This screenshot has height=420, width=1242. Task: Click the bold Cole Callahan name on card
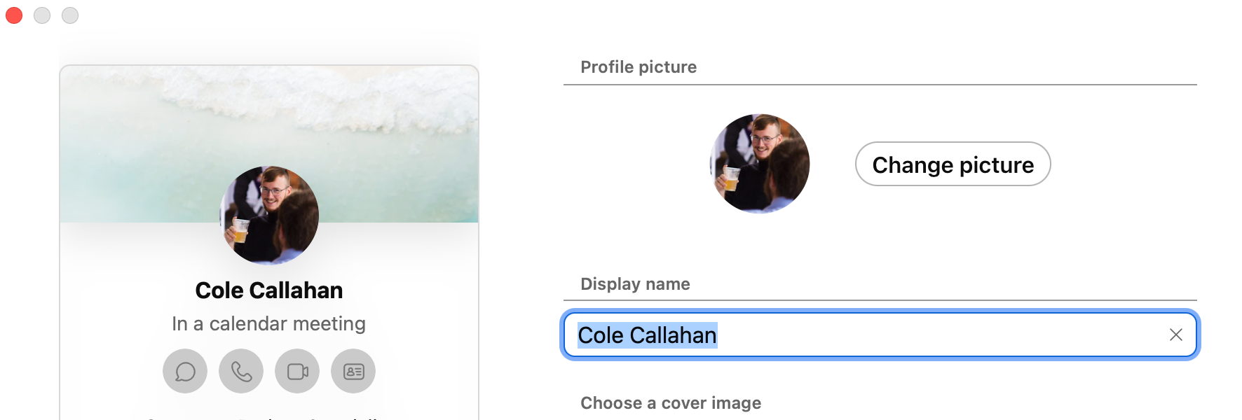[x=269, y=290]
